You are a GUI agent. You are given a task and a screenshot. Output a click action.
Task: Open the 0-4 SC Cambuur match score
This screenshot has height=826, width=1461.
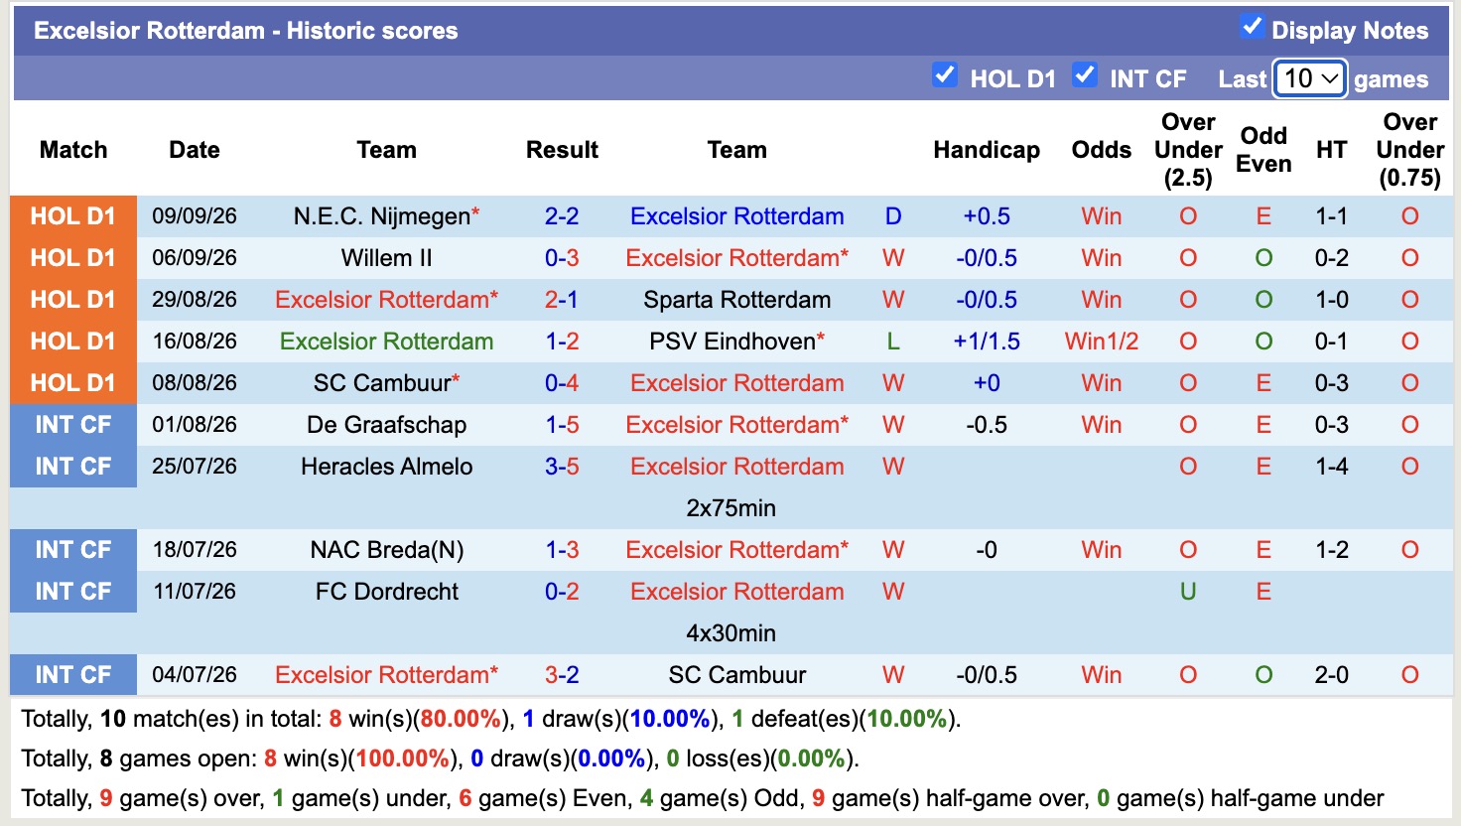tap(562, 383)
